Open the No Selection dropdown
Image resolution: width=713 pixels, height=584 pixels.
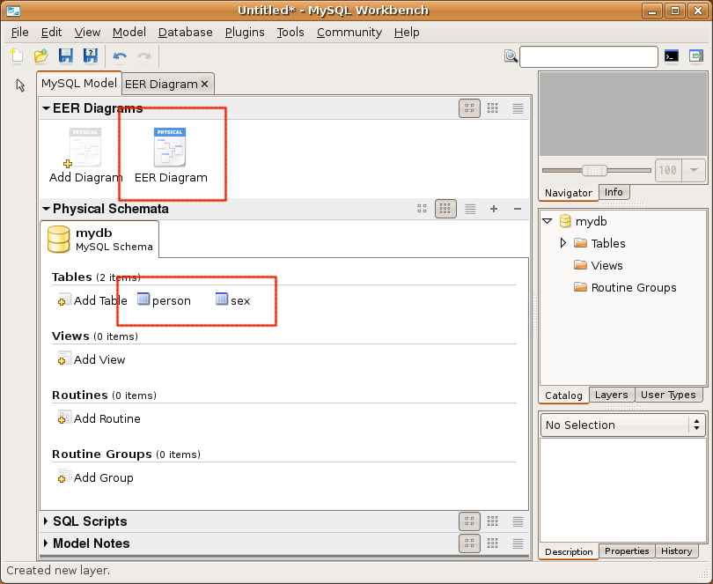tap(622, 425)
